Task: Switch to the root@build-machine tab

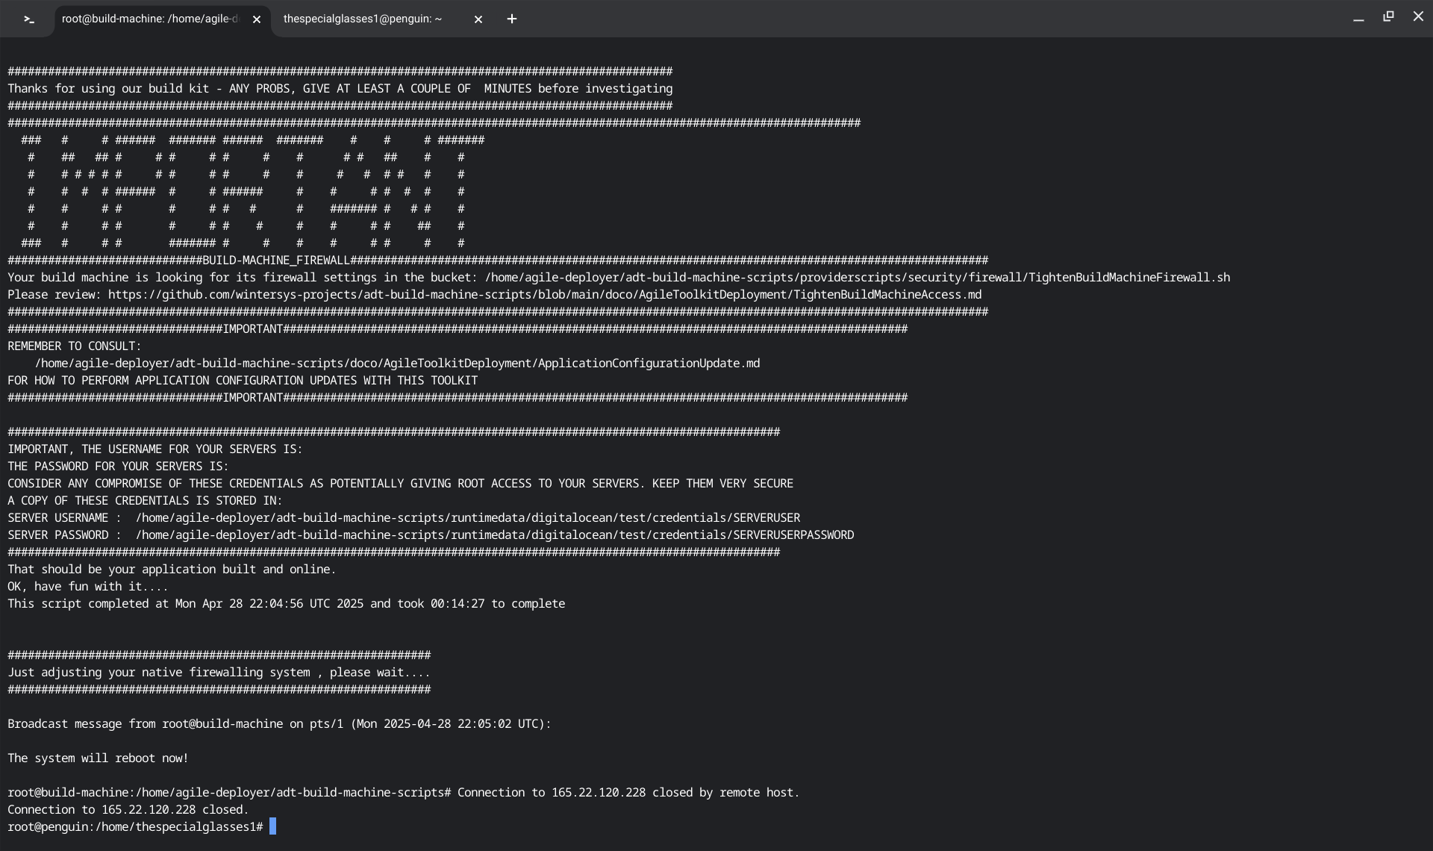Action: [149, 19]
